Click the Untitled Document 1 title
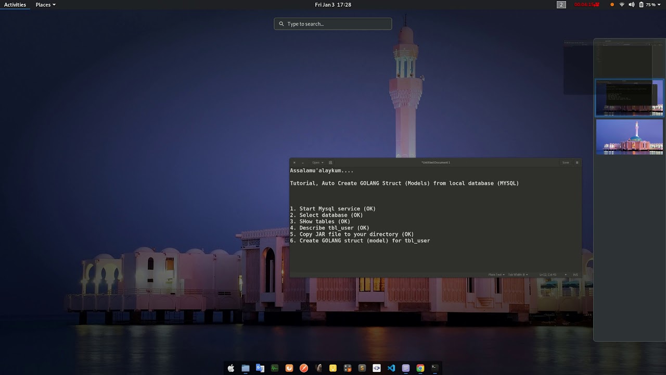This screenshot has width=666, height=375. (436, 162)
